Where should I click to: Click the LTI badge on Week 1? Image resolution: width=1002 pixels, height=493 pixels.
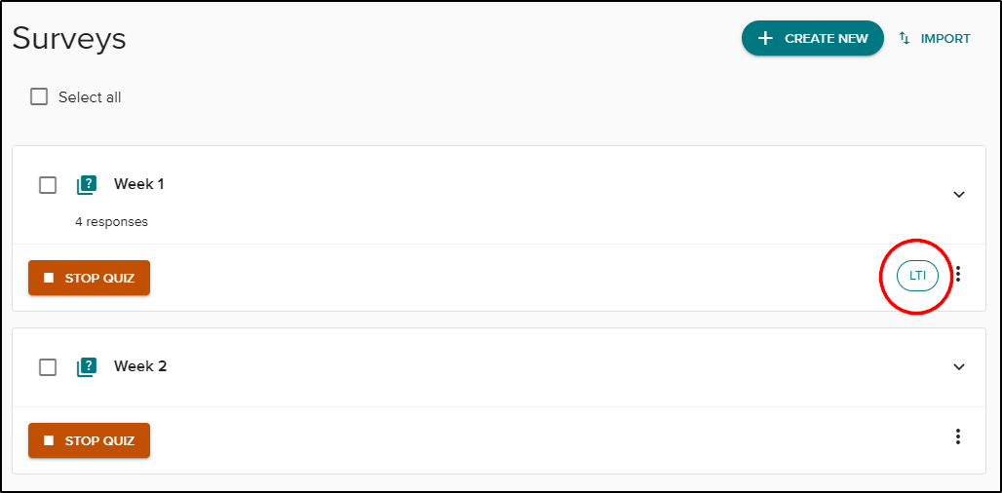tap(917, 276)
